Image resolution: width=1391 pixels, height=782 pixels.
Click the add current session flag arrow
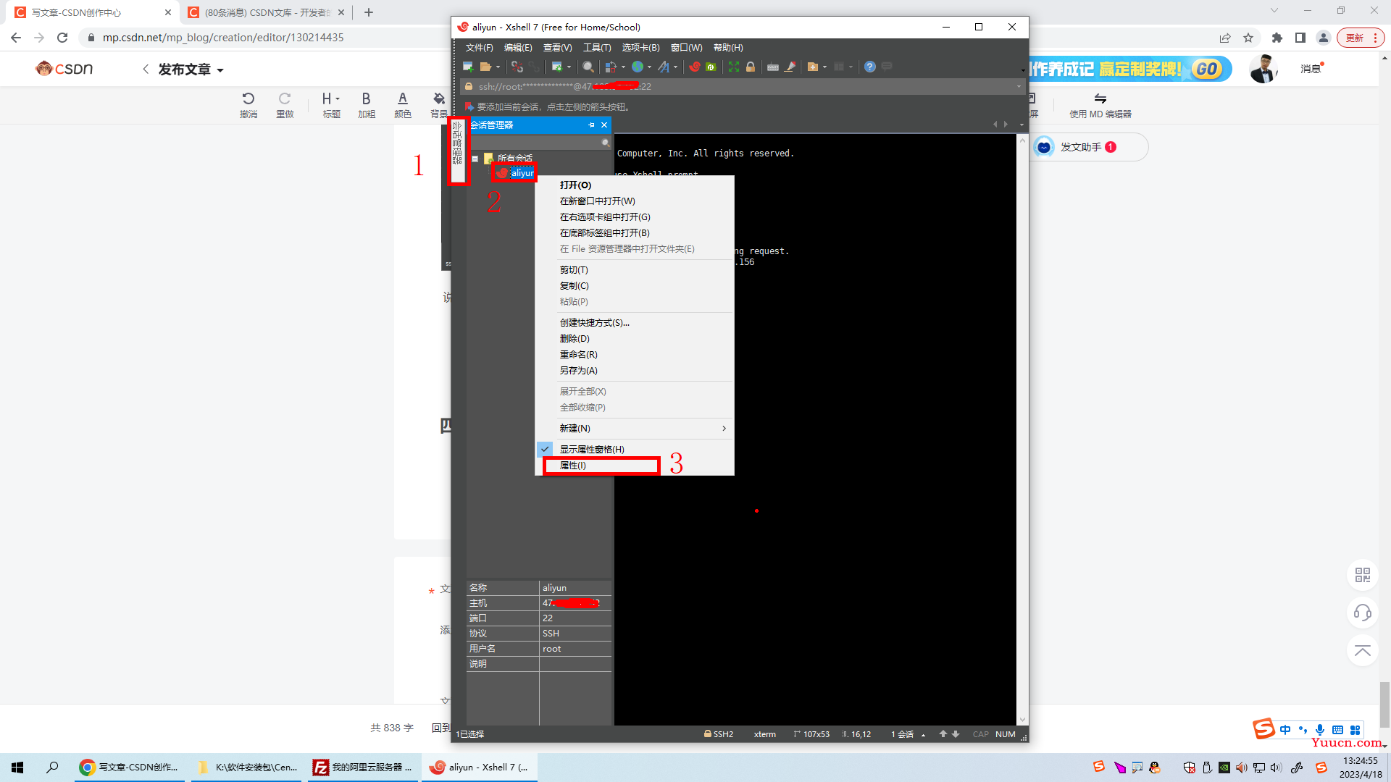click(x=469, y=106)
